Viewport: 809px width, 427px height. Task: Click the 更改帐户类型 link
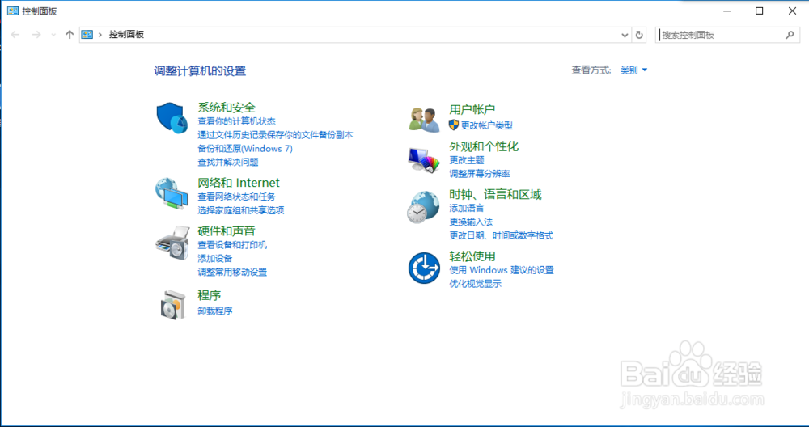486,125
